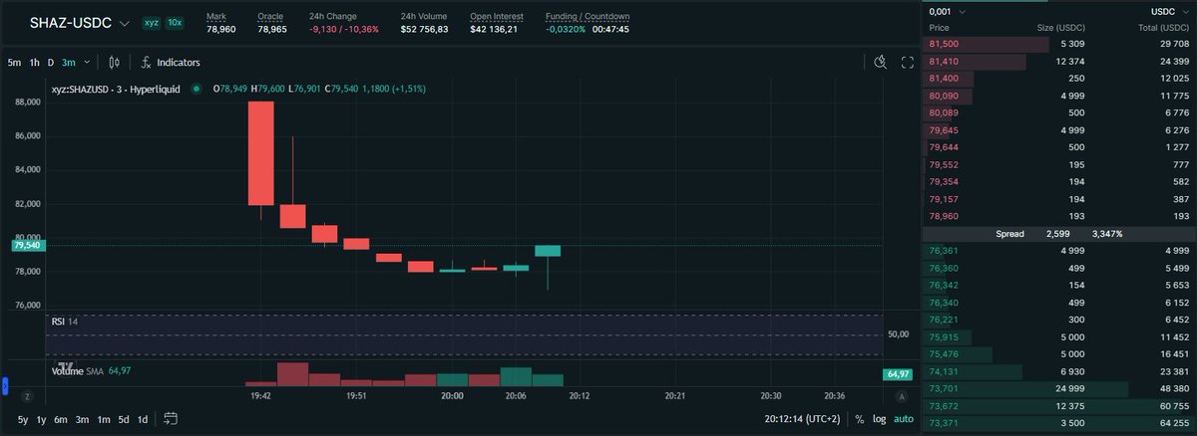1197x436 pixels.
Task: Toggle percent scale on price axis
Action: (859, 419)
